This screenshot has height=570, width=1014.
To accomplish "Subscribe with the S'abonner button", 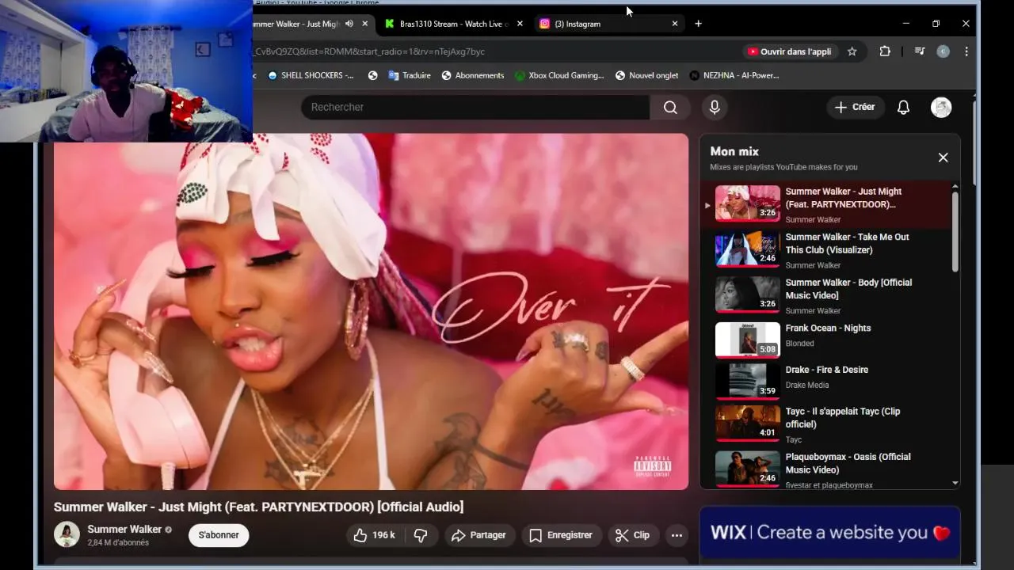I will tap(219, 535).
